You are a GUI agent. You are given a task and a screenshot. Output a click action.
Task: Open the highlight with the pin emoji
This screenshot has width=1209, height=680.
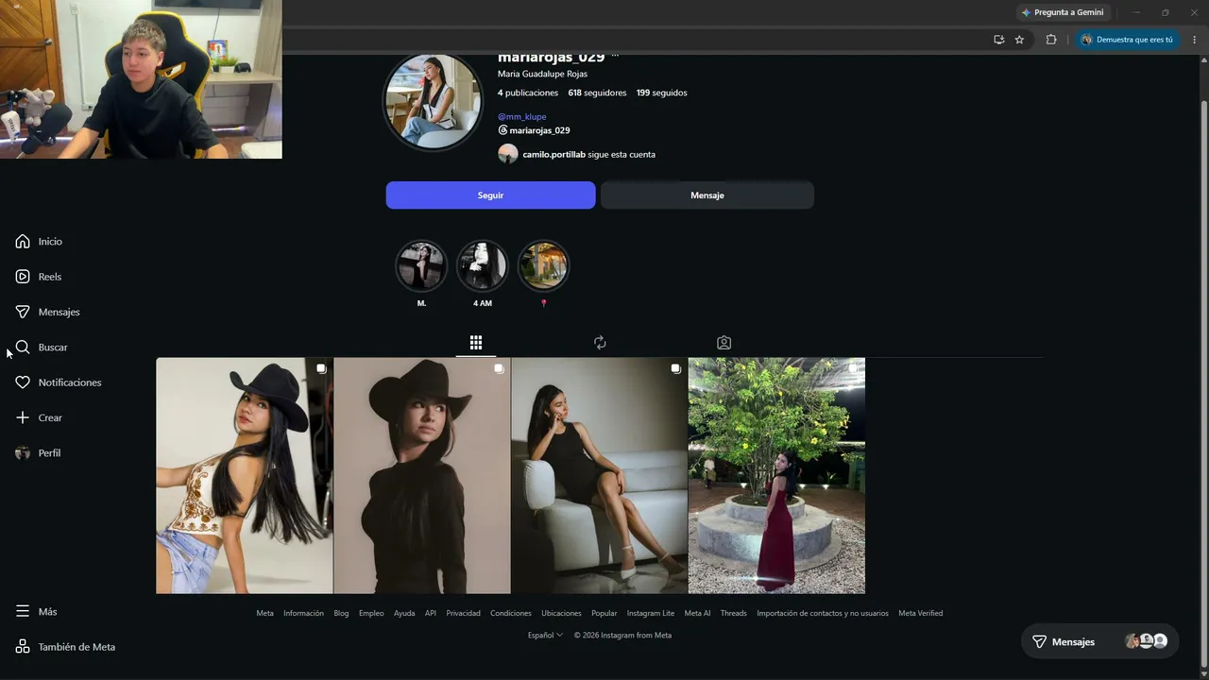(x=544, y=266)
